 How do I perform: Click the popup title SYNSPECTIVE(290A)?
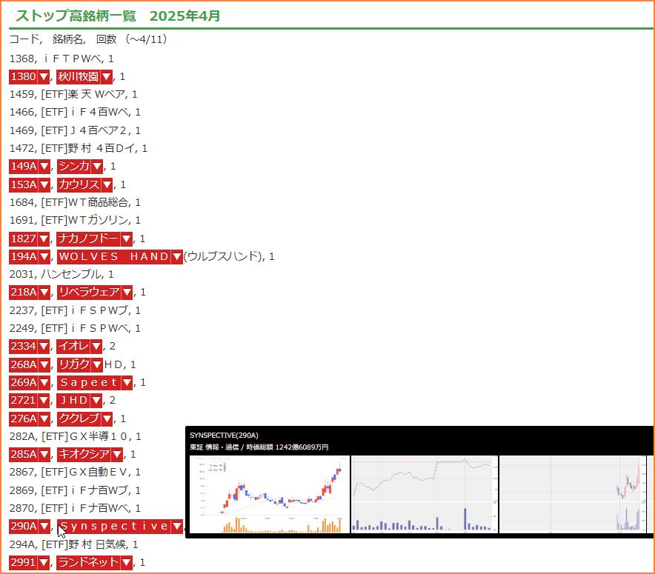point(224,435)
